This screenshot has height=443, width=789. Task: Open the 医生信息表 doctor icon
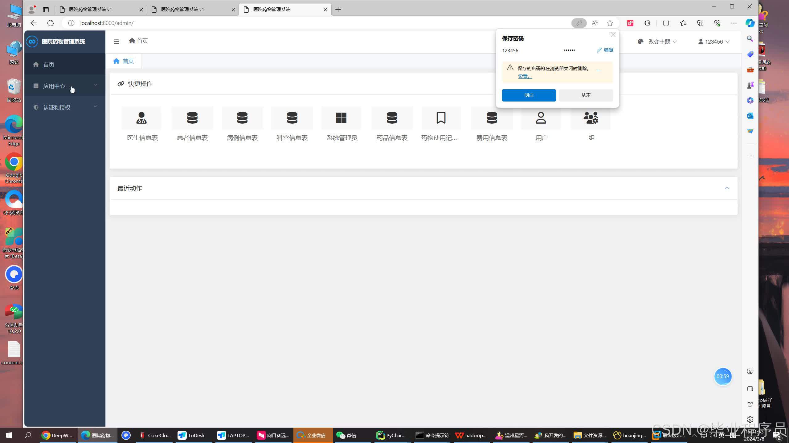[x=141, y=118]
